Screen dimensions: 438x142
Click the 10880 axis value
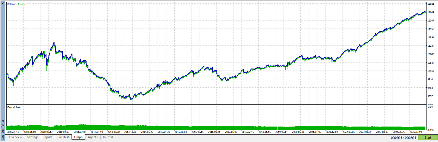point(431,54)
